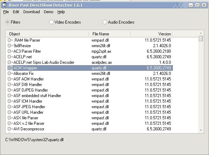Screen dimensions: 209x155
Task: Click the vertical scrollbar thumb
Action: 201,38
